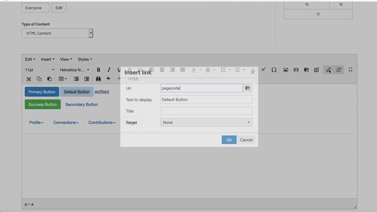377x212 pixels.
Task: Click the Remove link broken-chain icon
Action: [x=339, y=70]
